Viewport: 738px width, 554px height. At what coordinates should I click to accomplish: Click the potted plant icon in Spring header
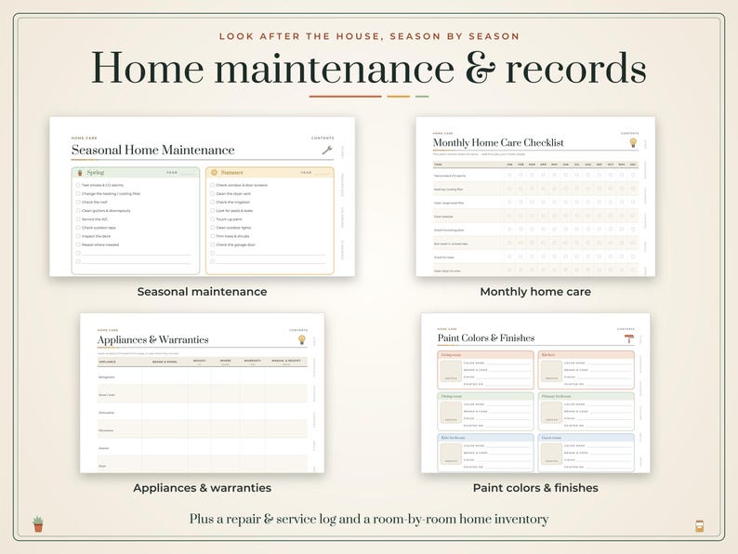click(x=80, y=173)
